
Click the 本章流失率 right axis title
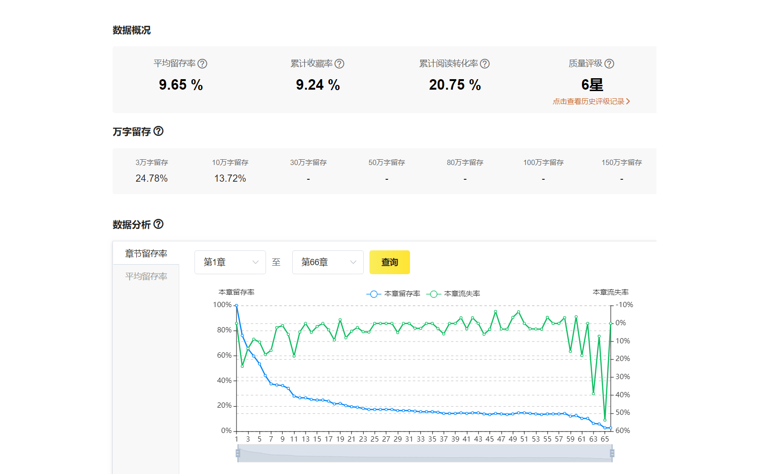tap(611, 292)
